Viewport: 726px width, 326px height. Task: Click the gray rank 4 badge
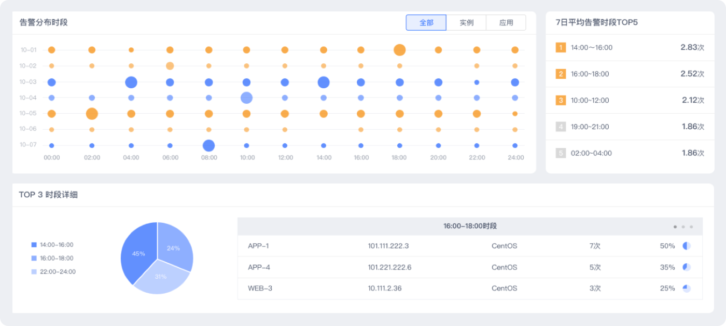[x=561, y=127]
